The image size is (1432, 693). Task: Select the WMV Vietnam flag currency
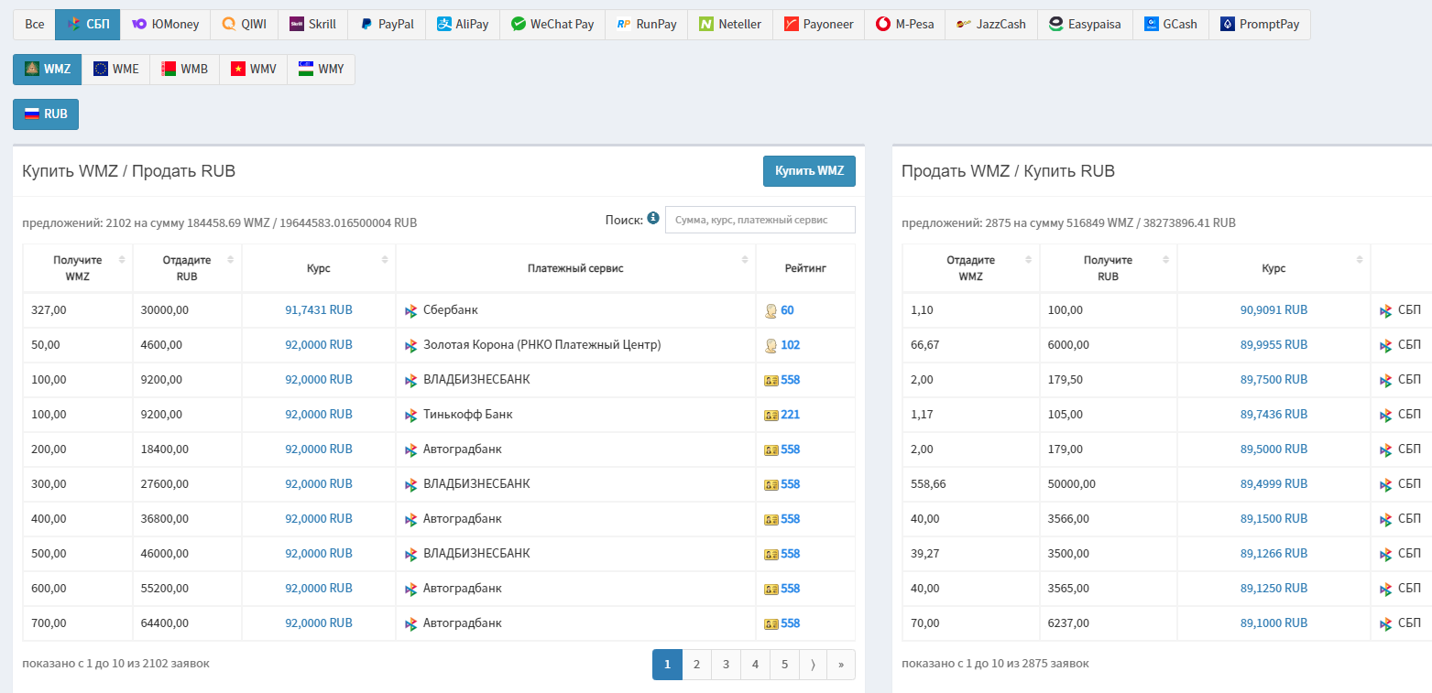tap(253, 70)
